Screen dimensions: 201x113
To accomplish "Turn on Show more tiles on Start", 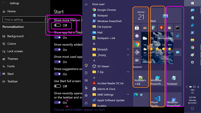I will [x=57, y=25].
